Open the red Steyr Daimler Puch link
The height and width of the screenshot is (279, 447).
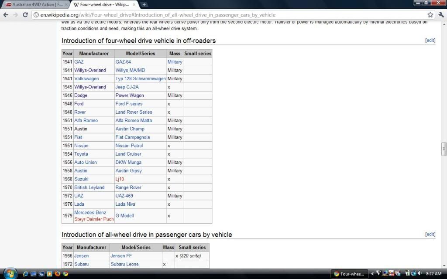(x=94, y=219)
